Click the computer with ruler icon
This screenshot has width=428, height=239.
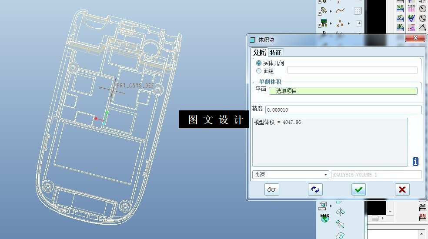[323, 206]
